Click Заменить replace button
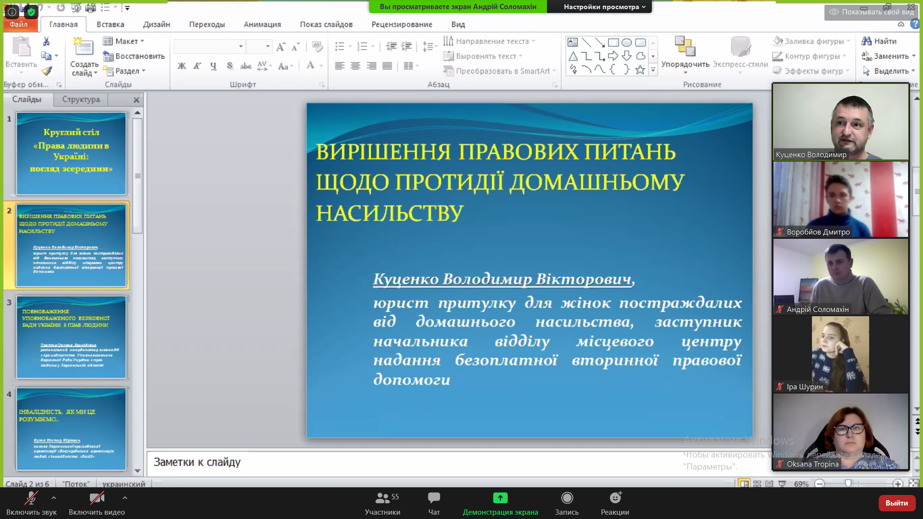923x519 pixels. pyautogui.click(x=888, y=56)
